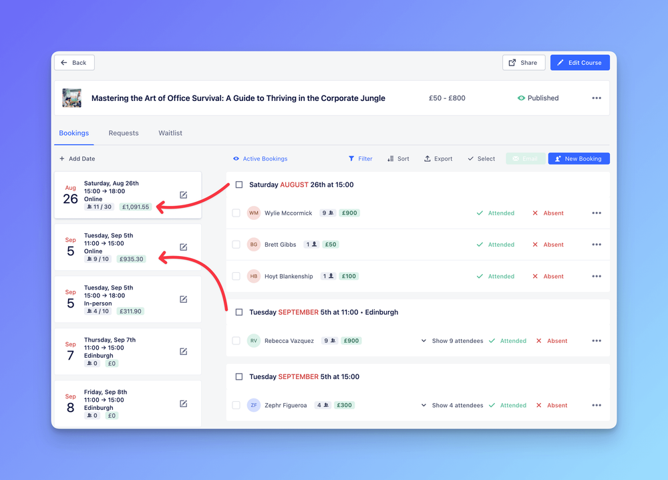Image resolution: width=668 pixels, height=480 pixels.
Task: Open three-dot menu for Zephr Figueroa booking
Action: [x=596, y=405]
